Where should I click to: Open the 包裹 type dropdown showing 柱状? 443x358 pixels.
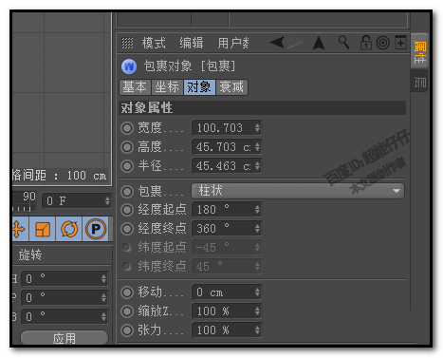298,191
